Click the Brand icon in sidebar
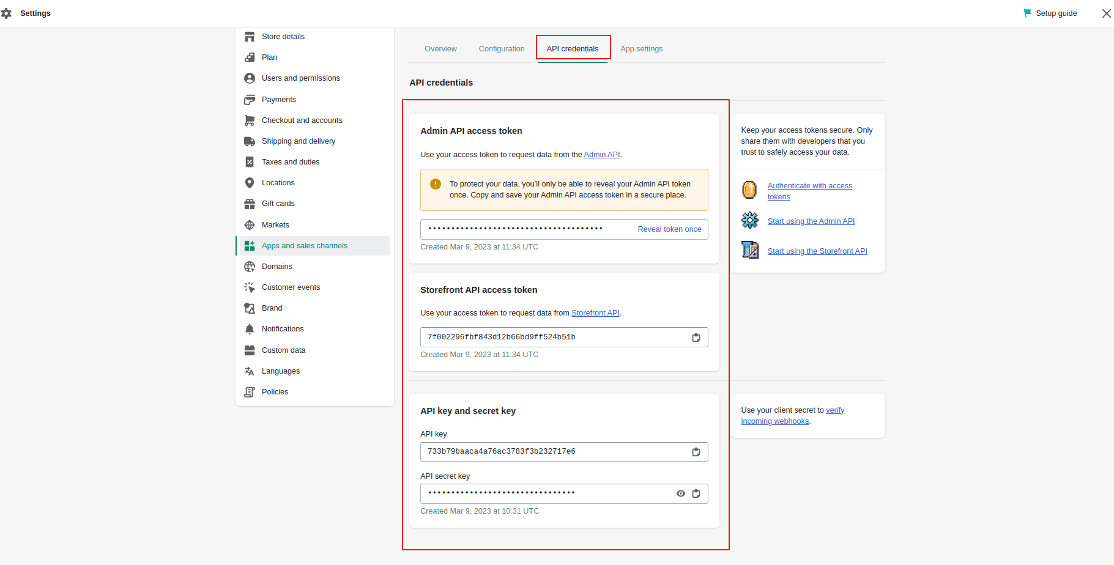The width and height of the screenshot is (1114, 565). tap(250, 308)
